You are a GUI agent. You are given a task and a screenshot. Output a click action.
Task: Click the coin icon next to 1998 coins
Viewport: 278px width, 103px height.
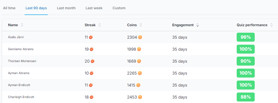(x=139, y=49)
